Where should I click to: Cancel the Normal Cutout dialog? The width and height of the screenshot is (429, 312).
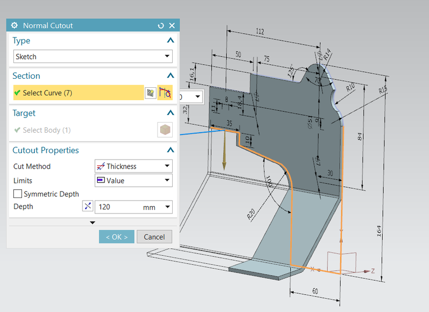pos(154,237)
